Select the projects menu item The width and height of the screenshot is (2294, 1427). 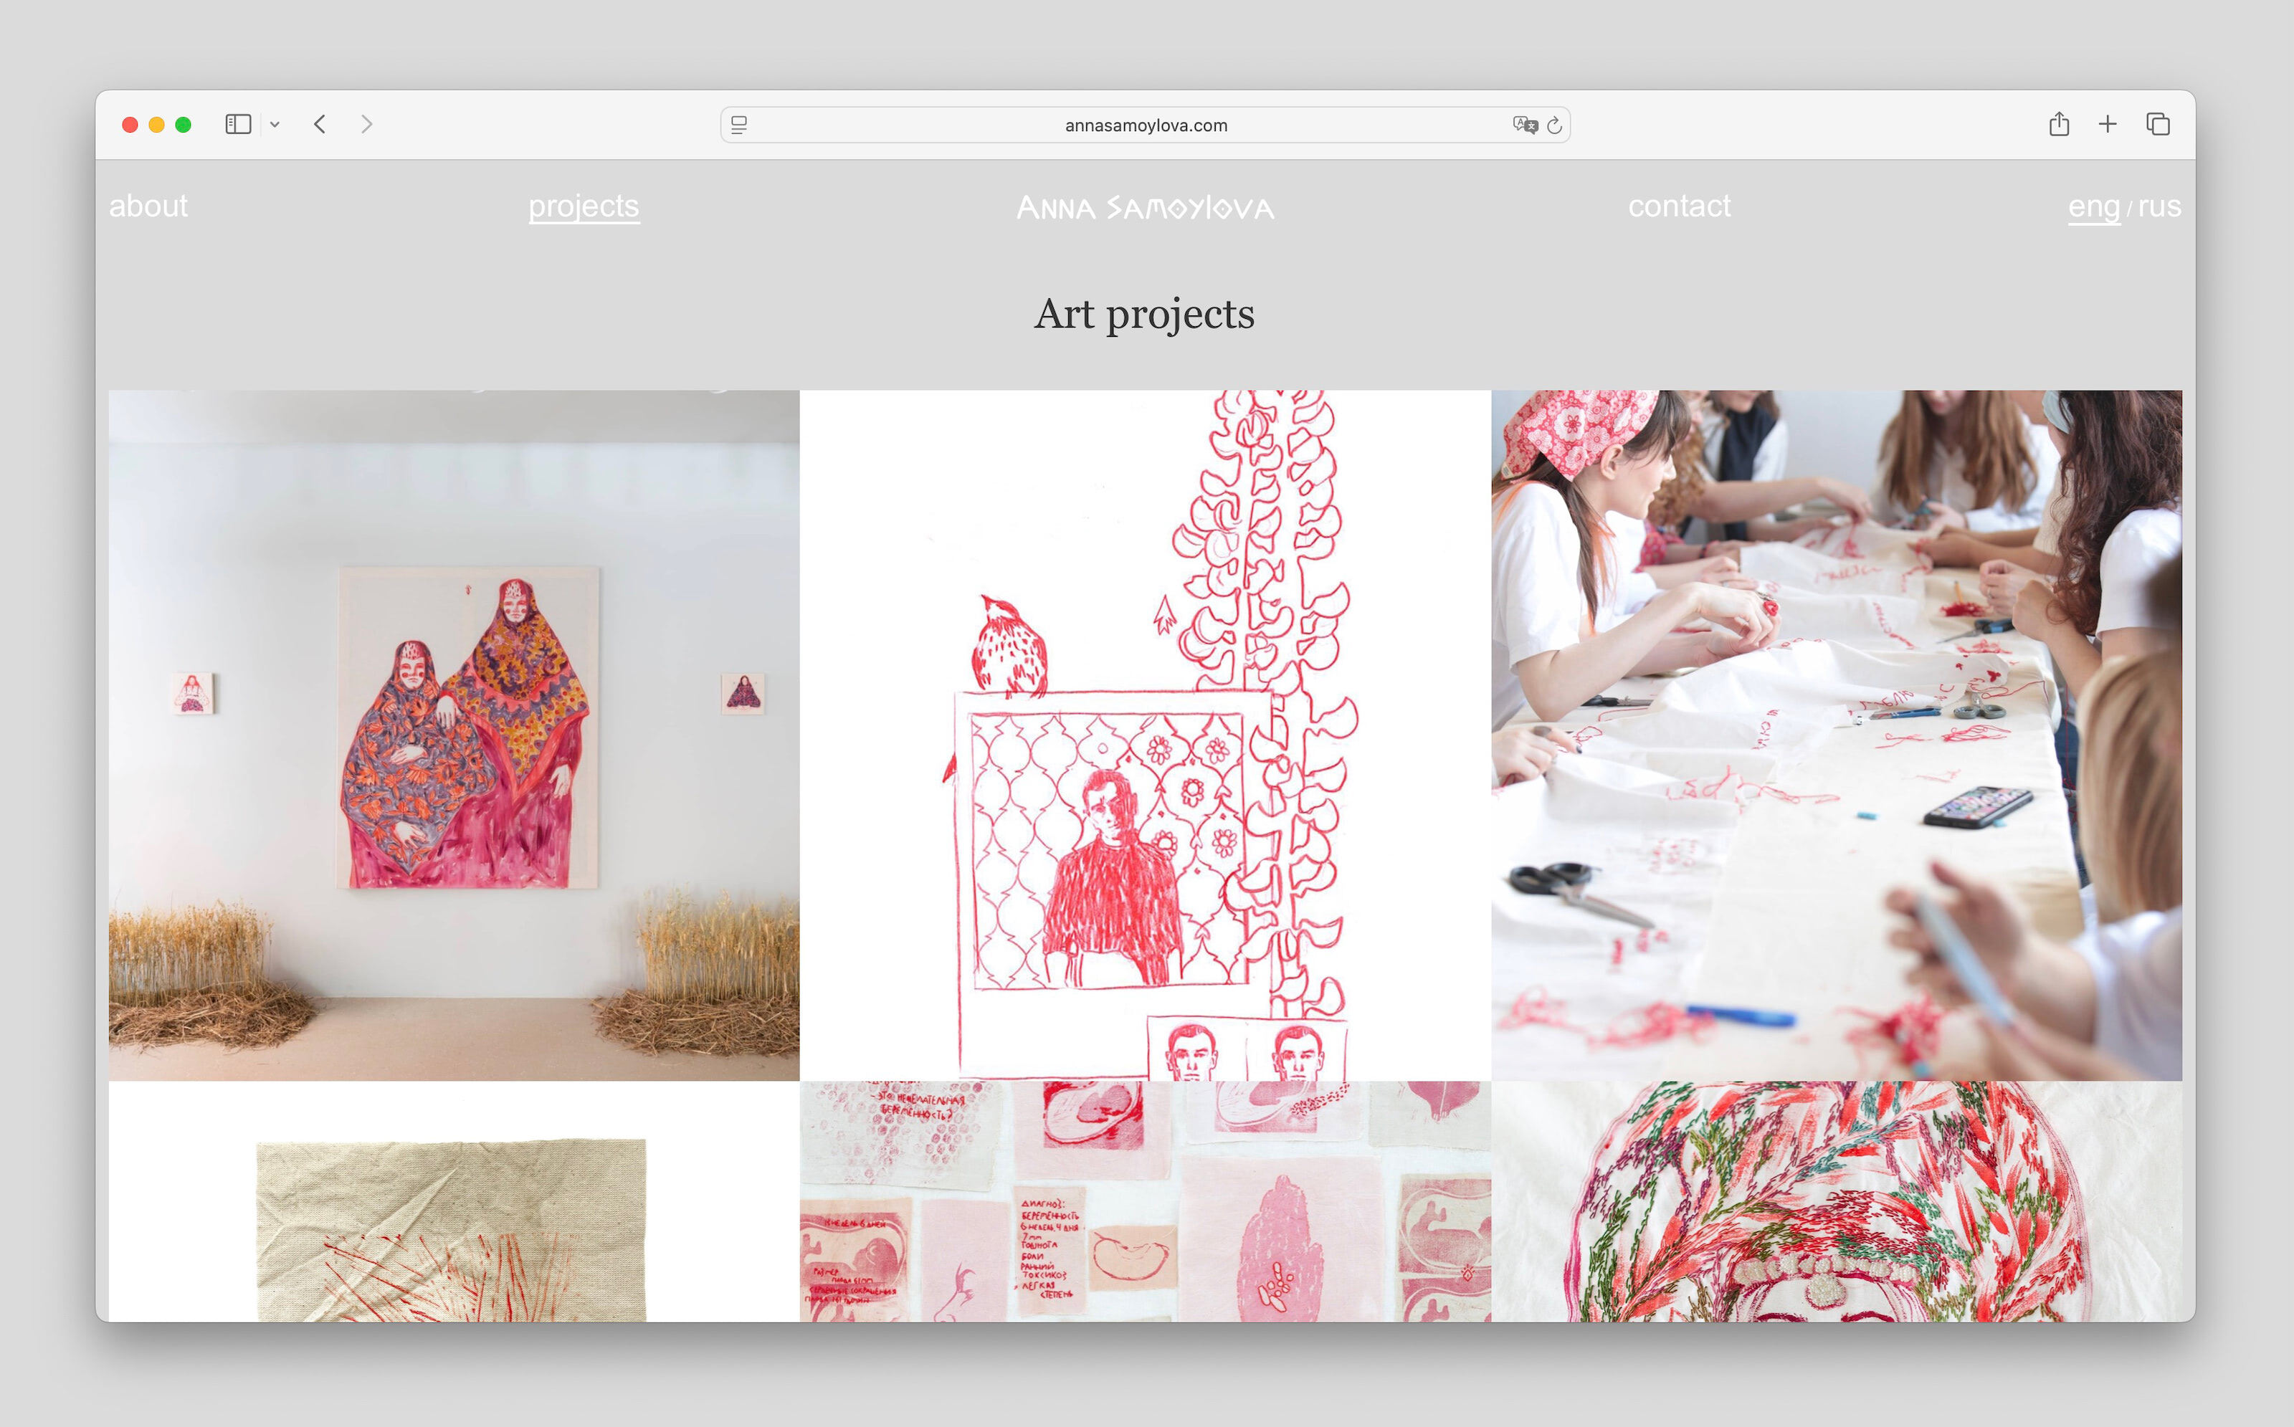click(x=584, y=206)
